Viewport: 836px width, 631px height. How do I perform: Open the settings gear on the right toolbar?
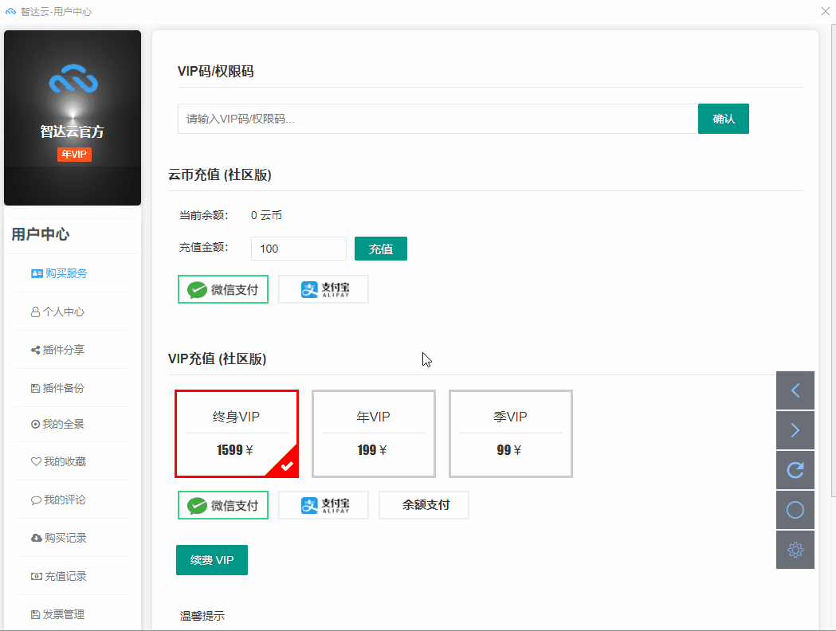click(x=795, y=549)
